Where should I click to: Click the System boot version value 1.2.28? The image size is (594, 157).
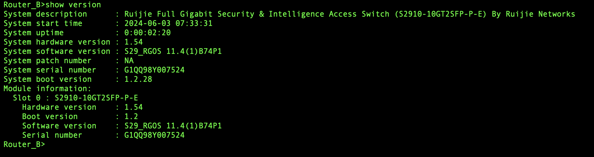click(x=138, y=79)
